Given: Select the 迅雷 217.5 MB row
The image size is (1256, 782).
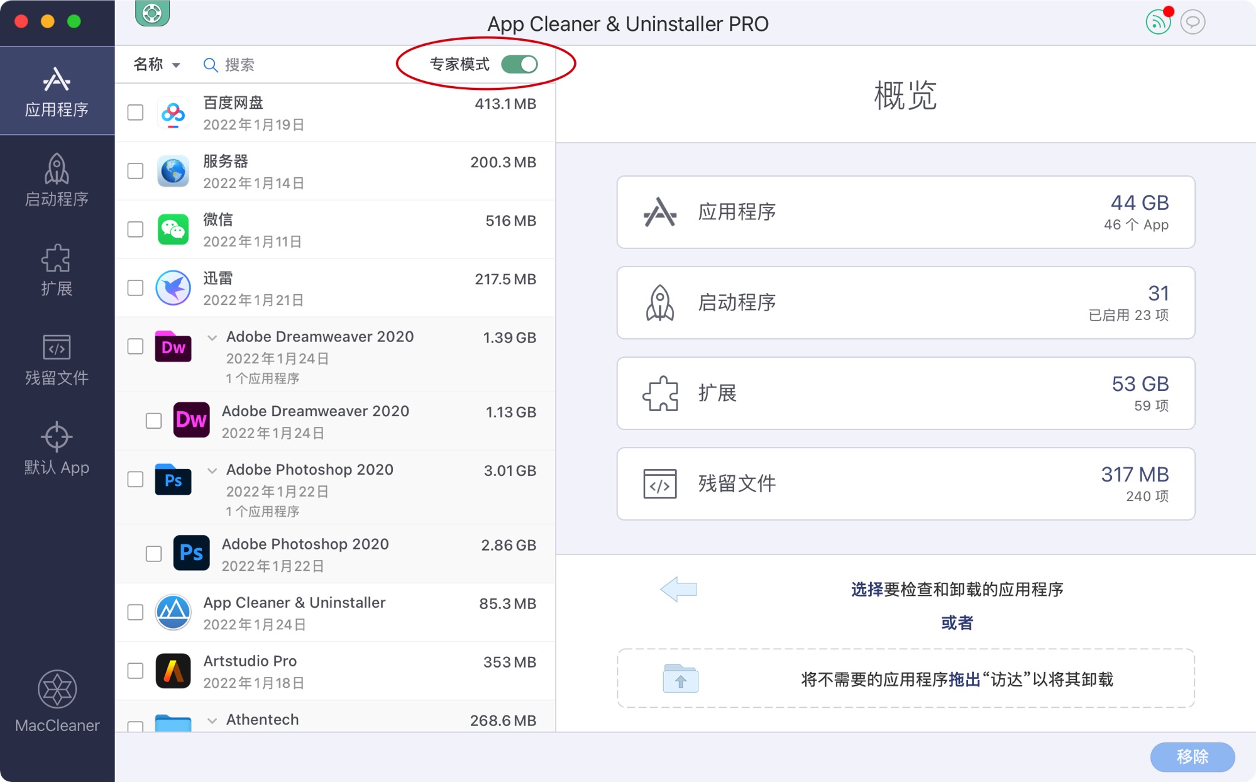Looking at the screenshot, I should (x=335, y=288).
